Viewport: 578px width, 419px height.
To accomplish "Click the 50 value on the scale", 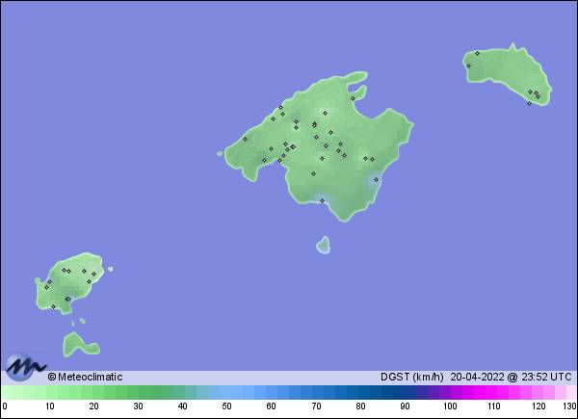I will [226, 406].
